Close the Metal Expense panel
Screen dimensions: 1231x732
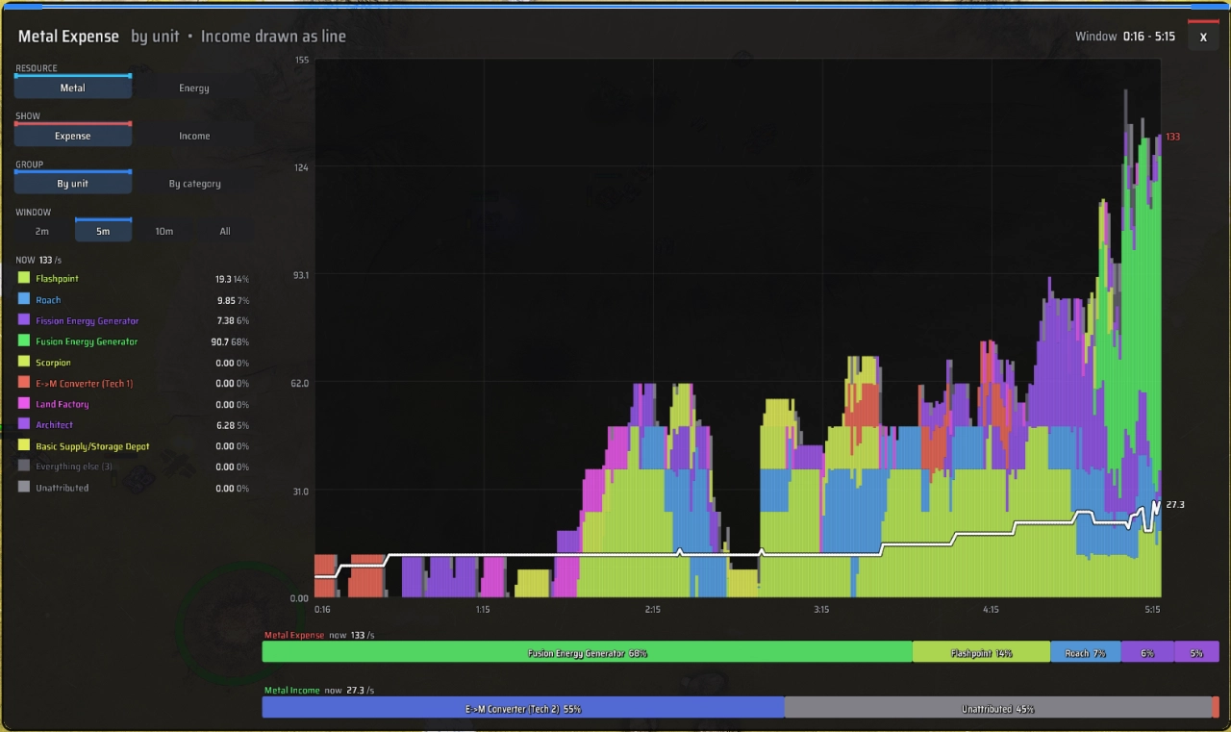tap(1203, 37)
